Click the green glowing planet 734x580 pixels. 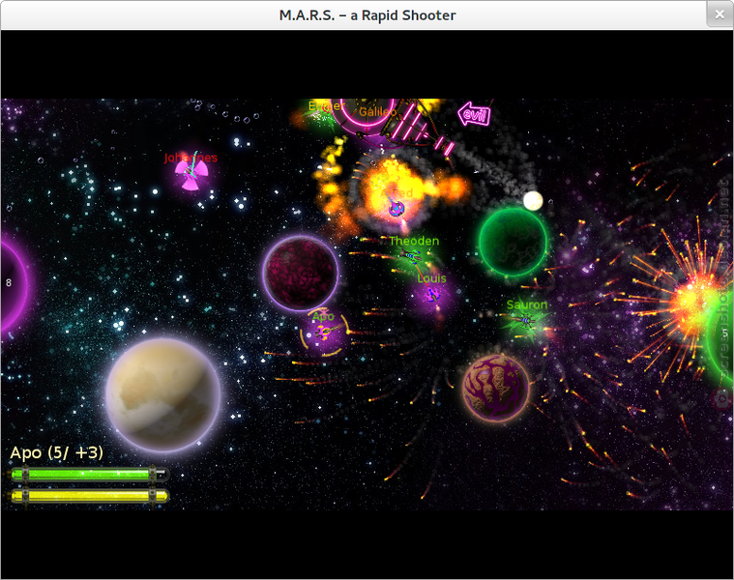513,243
